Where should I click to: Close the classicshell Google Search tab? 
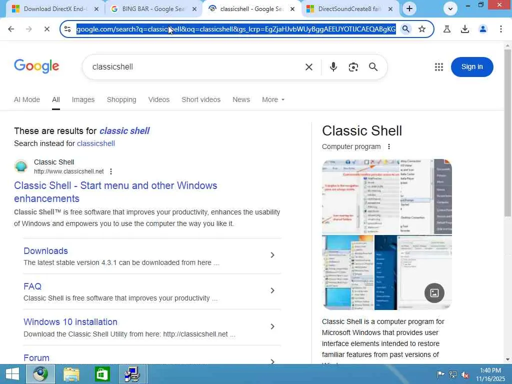(292, 9)
